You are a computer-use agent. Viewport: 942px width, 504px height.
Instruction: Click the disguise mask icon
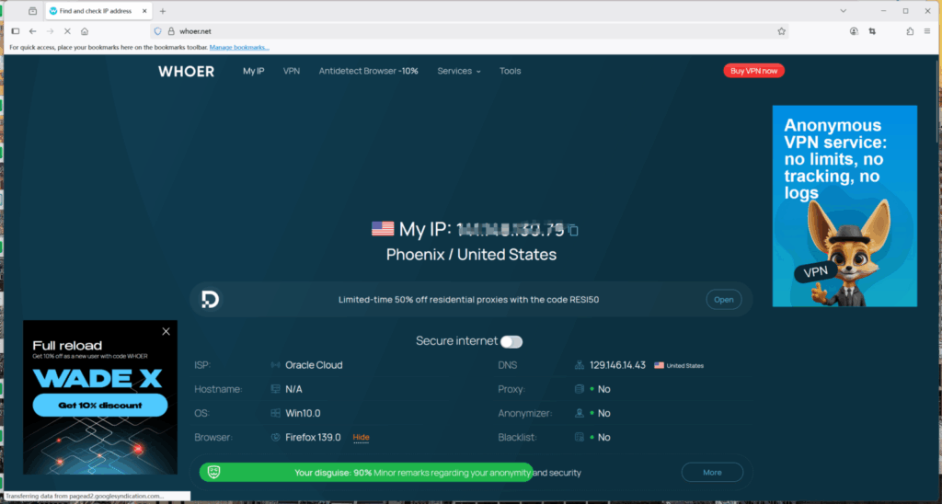pyautogui.click(x=213, y=472)
